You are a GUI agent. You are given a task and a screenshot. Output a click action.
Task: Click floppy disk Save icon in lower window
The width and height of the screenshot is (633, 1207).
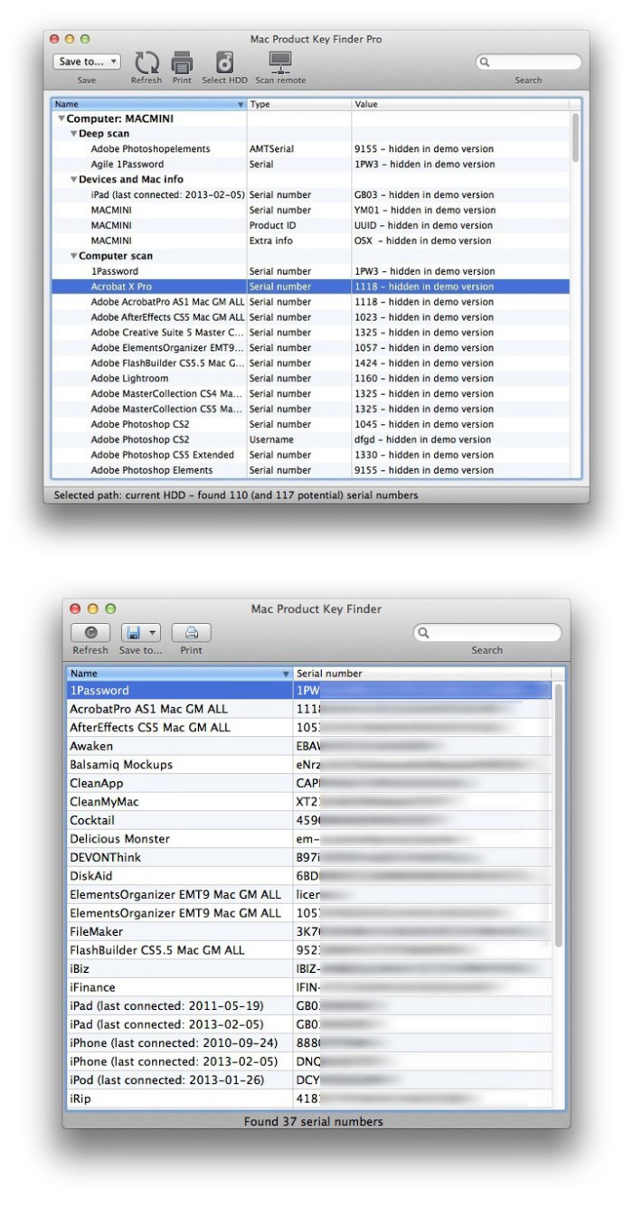[132, 633]
